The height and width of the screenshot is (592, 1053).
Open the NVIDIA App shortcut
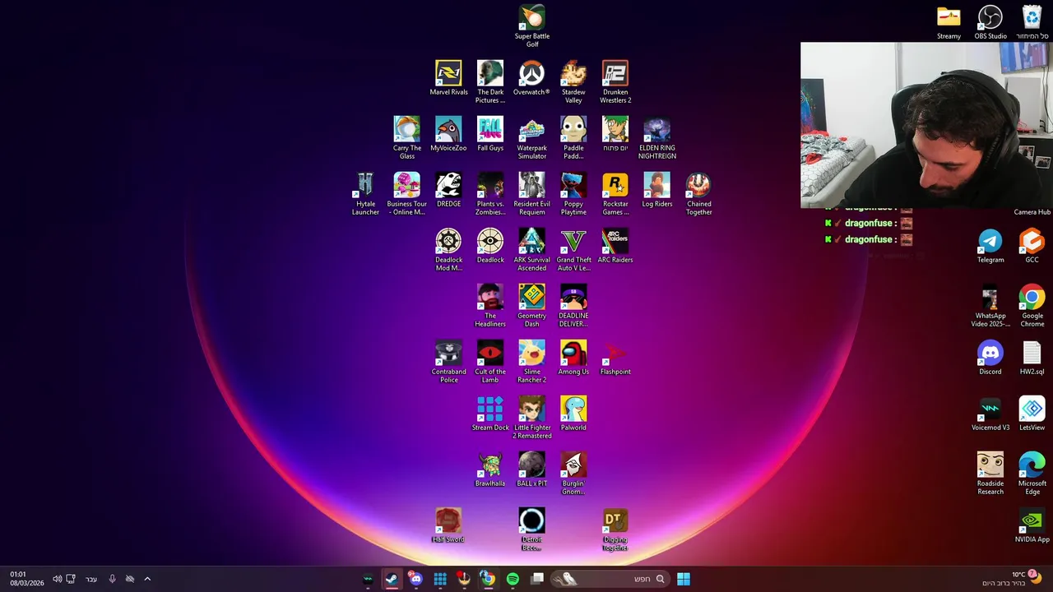coord(1032,525)
